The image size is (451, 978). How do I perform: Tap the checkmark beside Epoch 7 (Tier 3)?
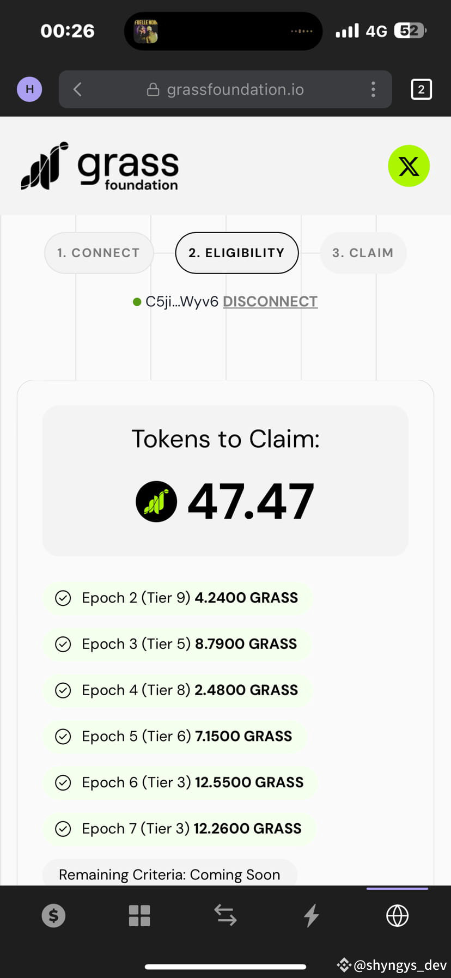(x=63, y=828)
